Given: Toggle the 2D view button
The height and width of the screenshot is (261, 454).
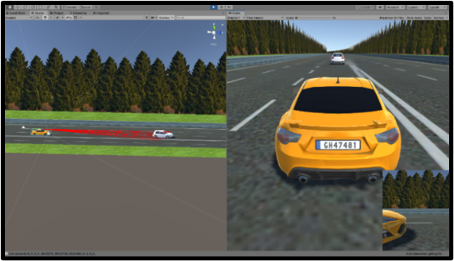Looking at the screenshot, I should coord(38,17).
